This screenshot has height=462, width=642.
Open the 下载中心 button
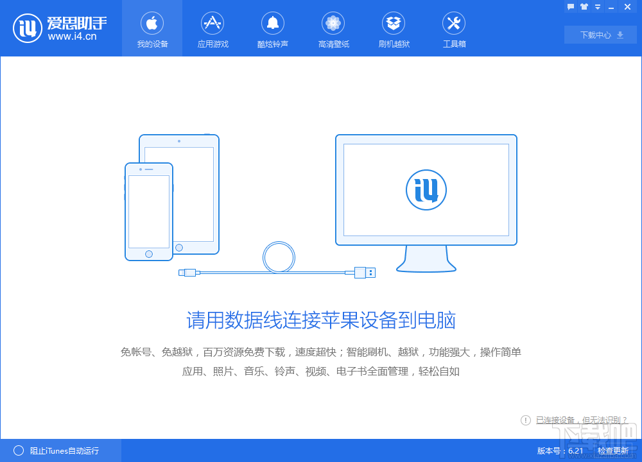pyautogui.click(x=600, y=35)
